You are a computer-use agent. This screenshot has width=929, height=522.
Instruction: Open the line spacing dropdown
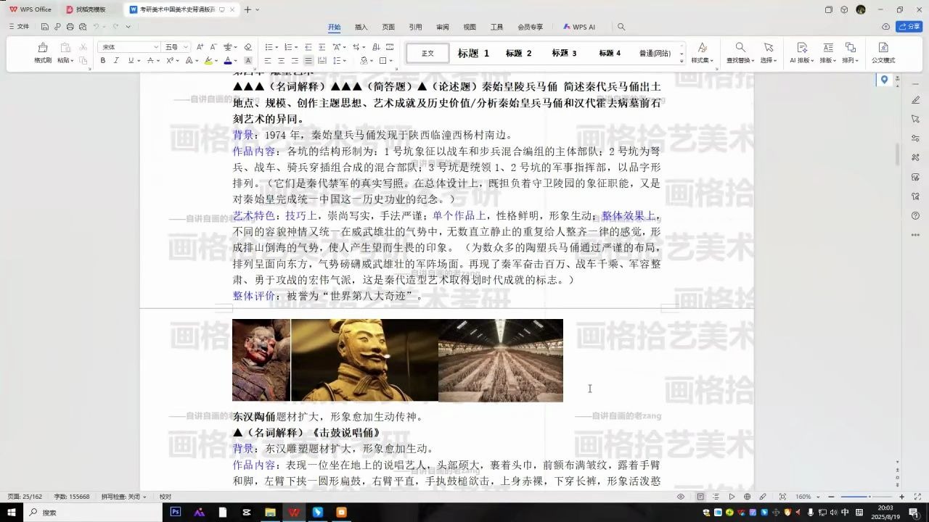click(345, 61)
